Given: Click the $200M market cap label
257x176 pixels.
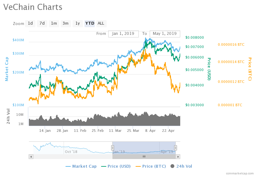Looking at the screenshot, I should click(x=18, y=72).
